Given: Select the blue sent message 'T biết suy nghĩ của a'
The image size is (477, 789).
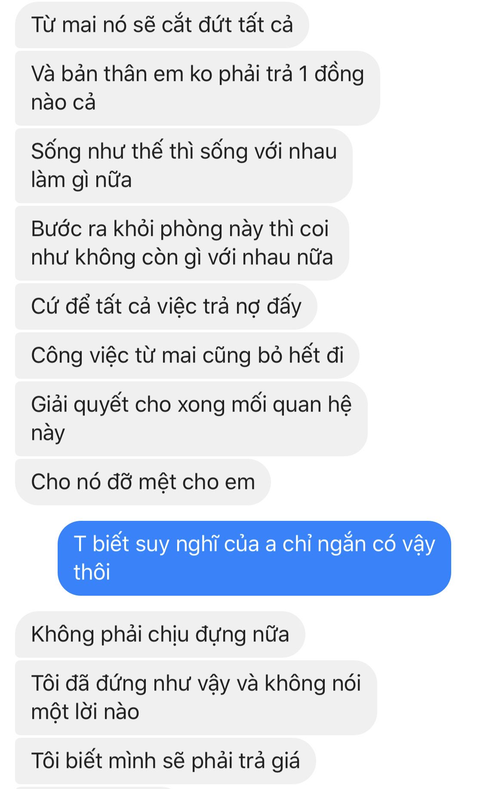Looking at the screenshot, I should [254, 558].
